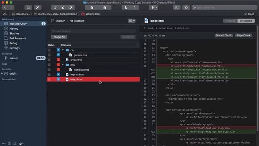Click the blue M status badge for imprint.html
Image resolution: width=259 pixels, height=146 pixels.
(x=58, y=74)
